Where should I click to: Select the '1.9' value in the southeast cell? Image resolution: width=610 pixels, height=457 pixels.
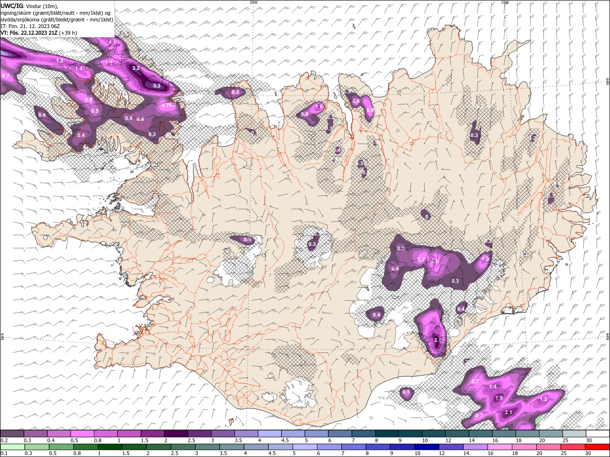(x=499, y=398)
